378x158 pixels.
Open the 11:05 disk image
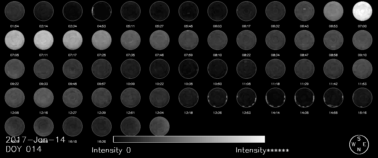246,69
